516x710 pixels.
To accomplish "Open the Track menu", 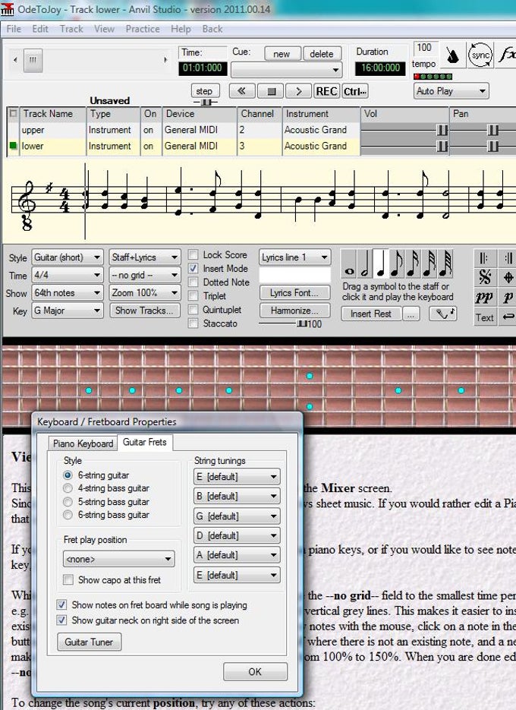I will [71, 29].
